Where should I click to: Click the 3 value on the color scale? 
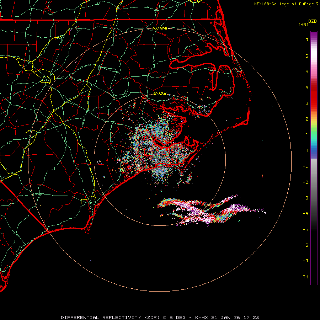tap(307, 103)
